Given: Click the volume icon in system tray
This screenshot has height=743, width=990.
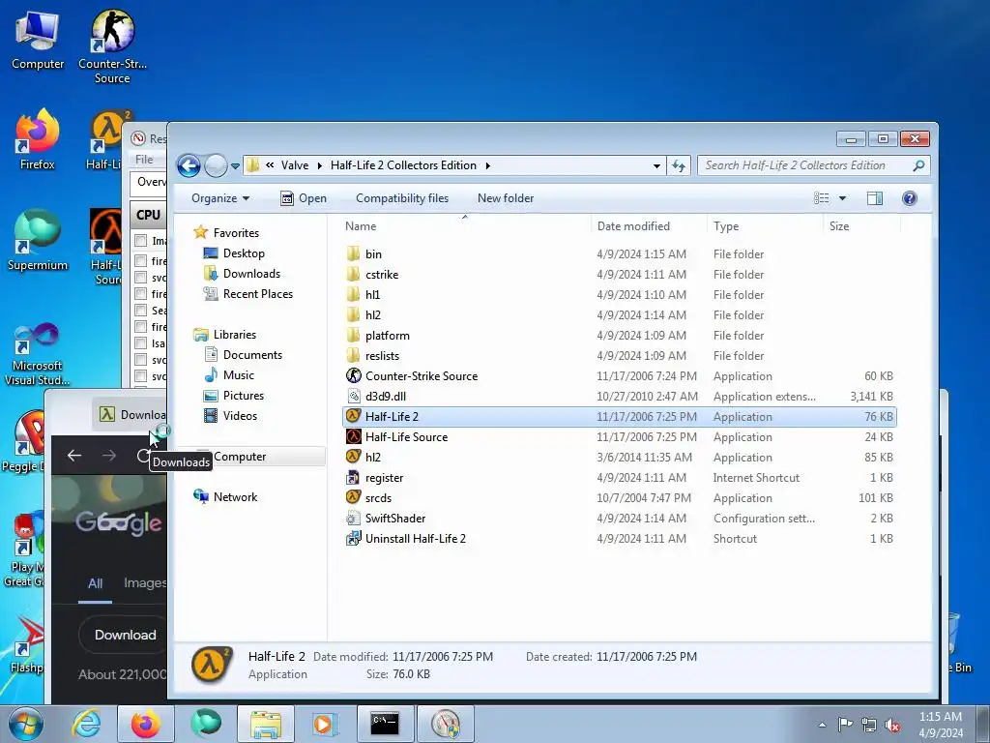Looking at the screenshot, I should 892,725.
